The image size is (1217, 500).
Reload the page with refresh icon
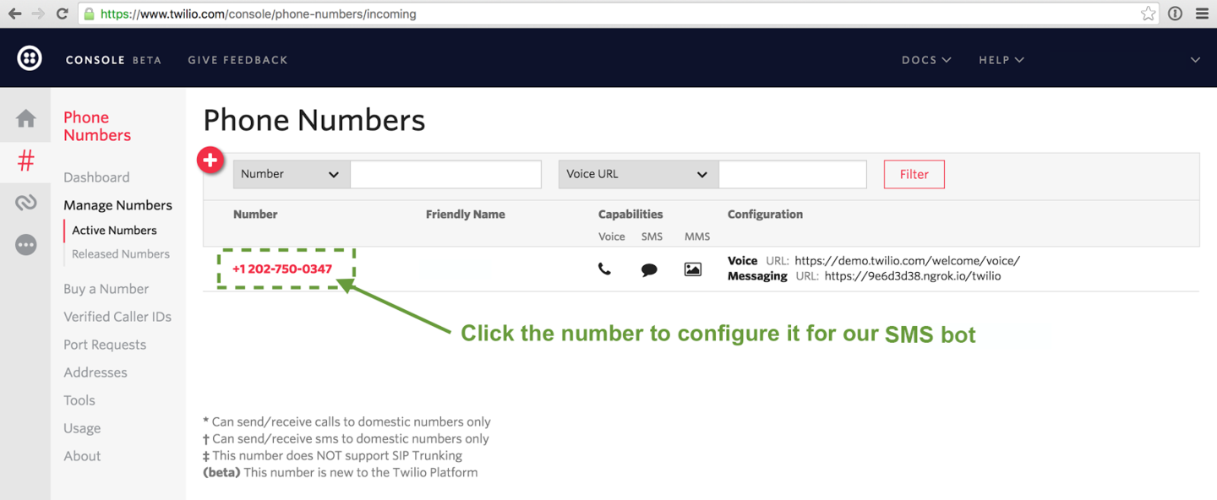click(62, 14)
